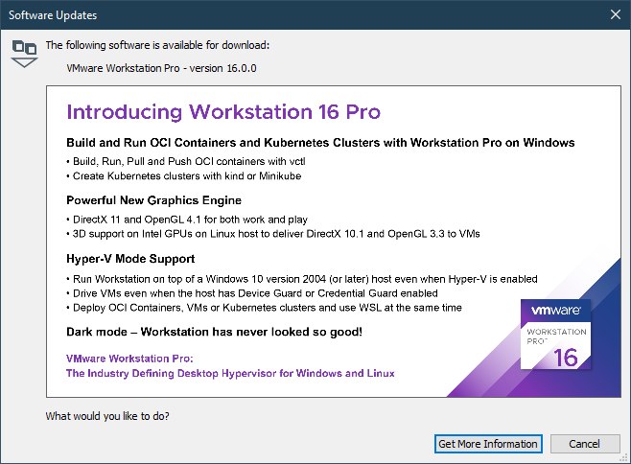Screen dimensions: 631x464
Task: Click the 'Introducing Workstation 16 Pro' heading
Action: click(x=223, y=112)
